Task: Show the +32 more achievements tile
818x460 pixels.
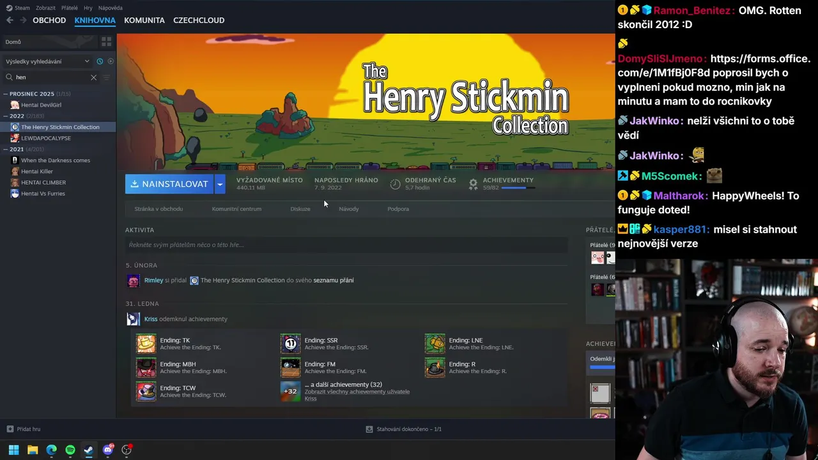Action: (x=290, y=391)
